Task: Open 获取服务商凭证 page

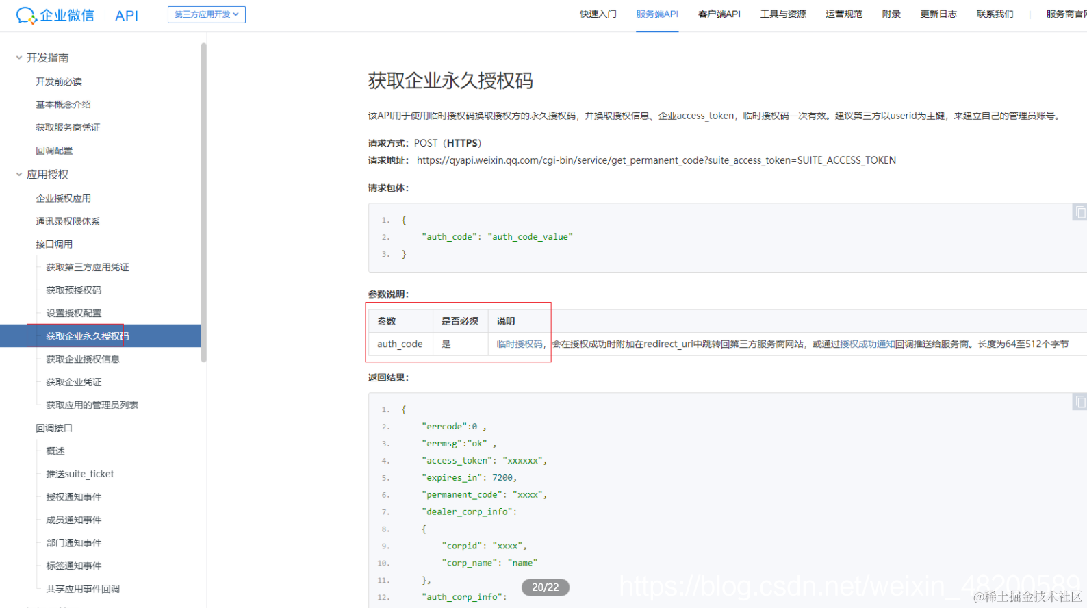Action: [68, 128]
